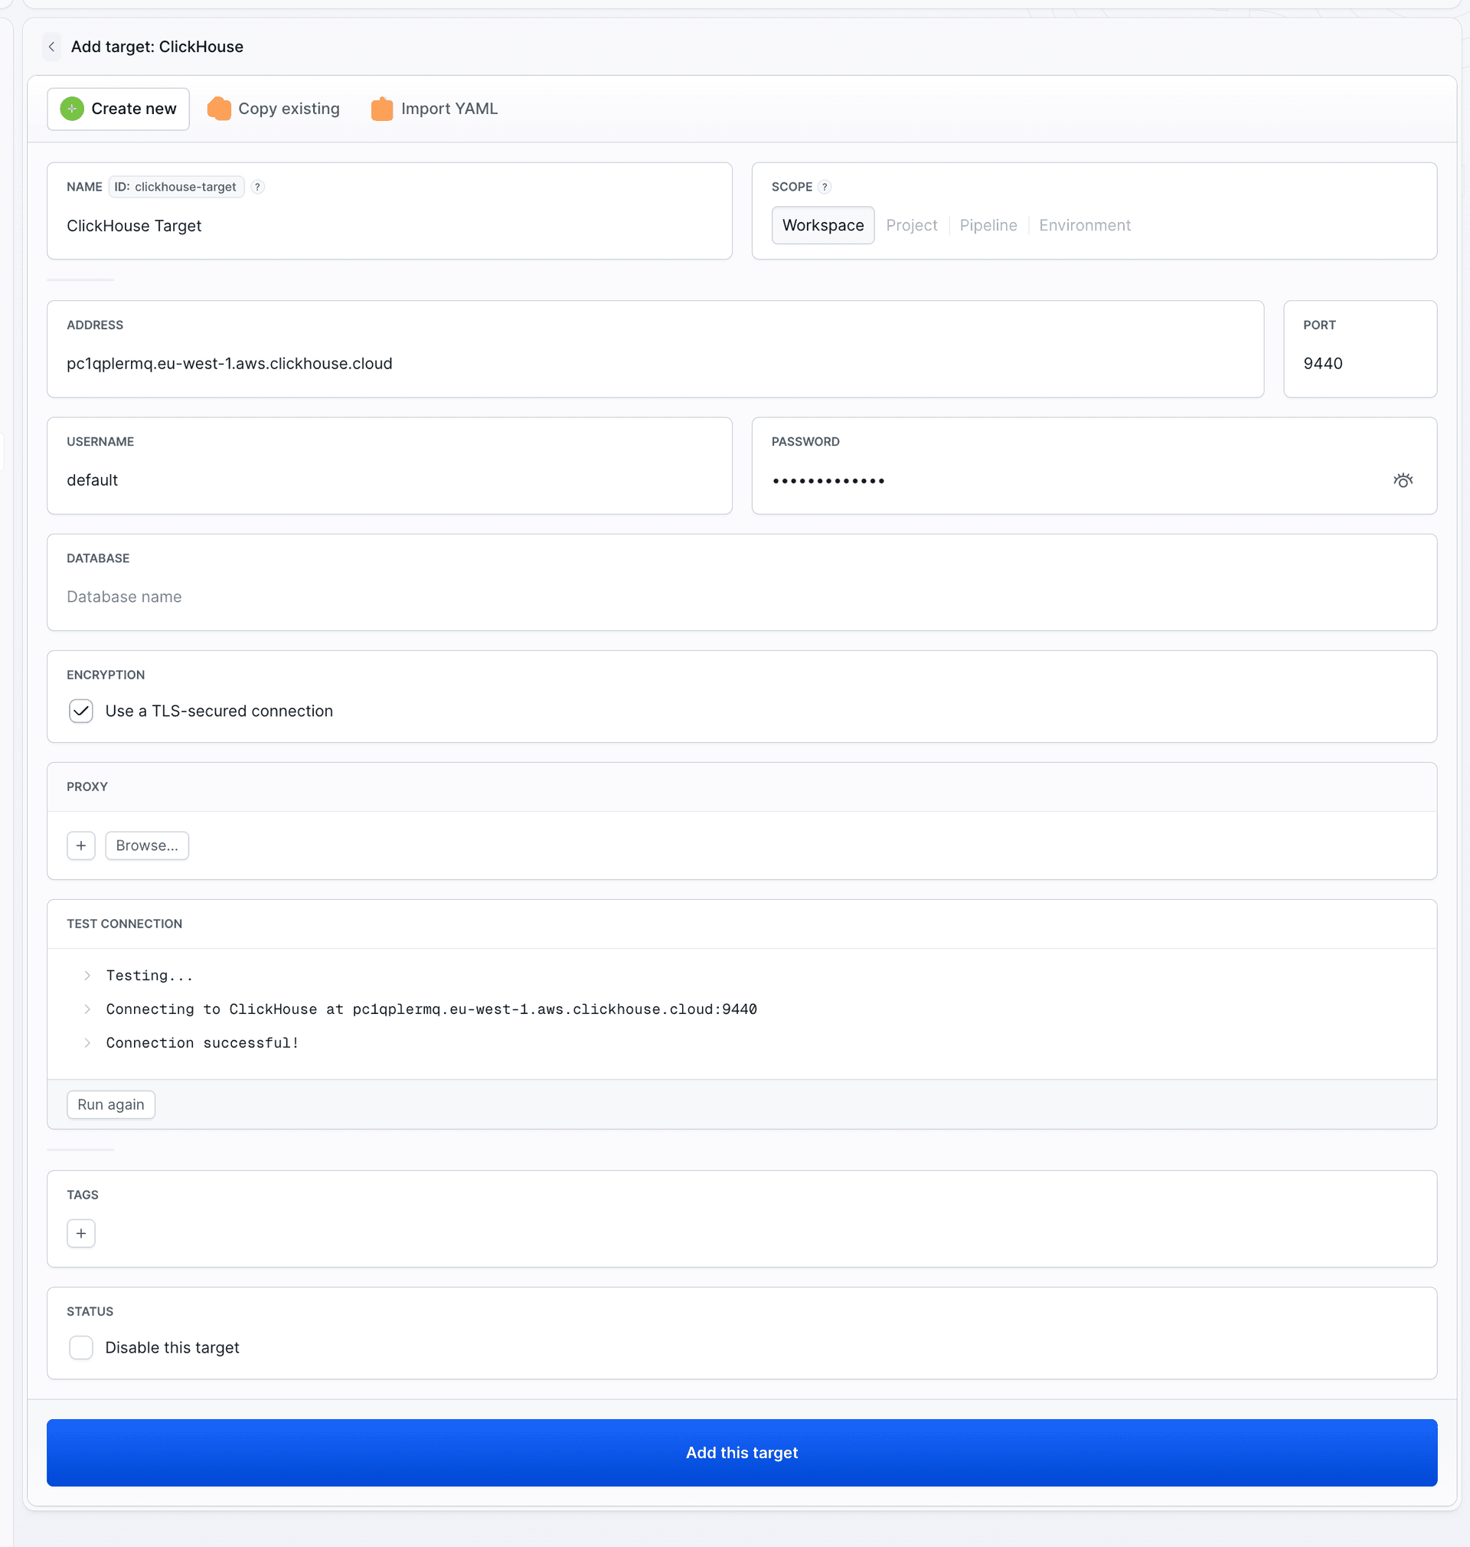This screenshot has width=1470, height=1547.
Task: Click the orange Copy existing icon
Action: (x=220, y=109)
